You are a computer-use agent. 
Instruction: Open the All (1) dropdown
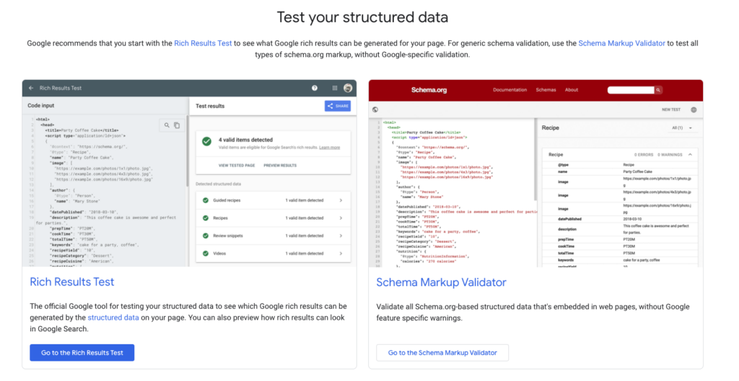pyautogui.click(x=682, y=128)
